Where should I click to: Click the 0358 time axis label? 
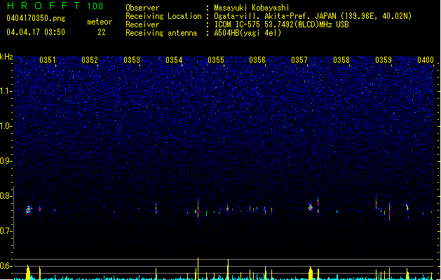[341, 60]
